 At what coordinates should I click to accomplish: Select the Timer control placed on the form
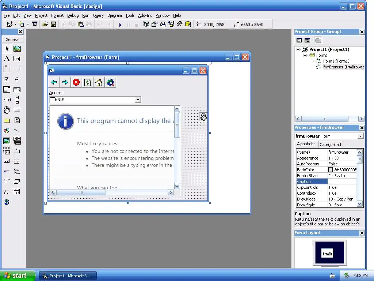[203, 117]
